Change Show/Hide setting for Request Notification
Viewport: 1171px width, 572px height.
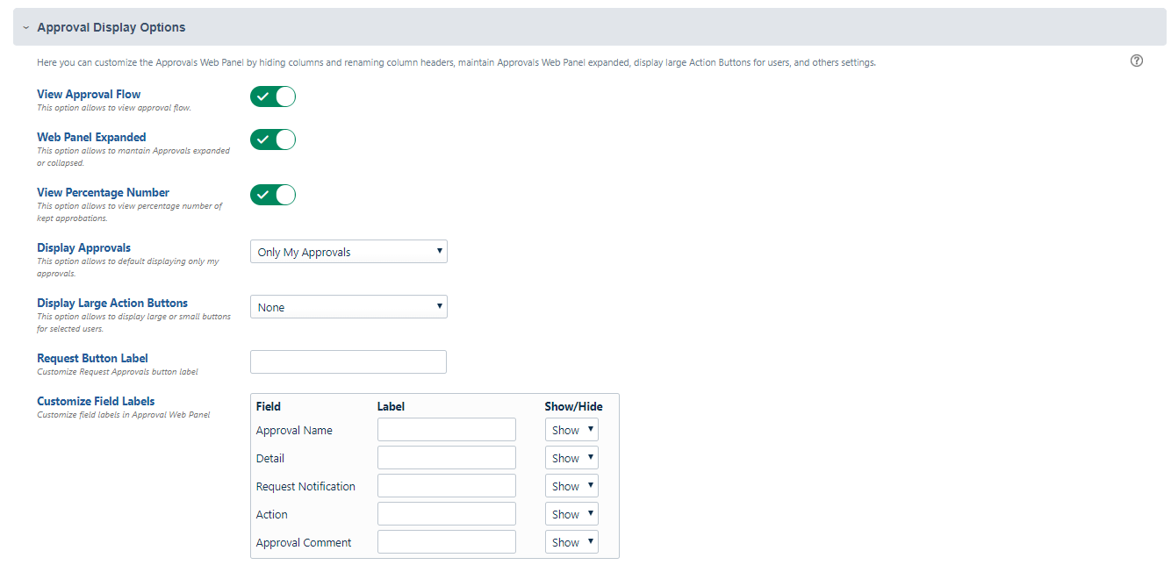(x=571, y=486)
